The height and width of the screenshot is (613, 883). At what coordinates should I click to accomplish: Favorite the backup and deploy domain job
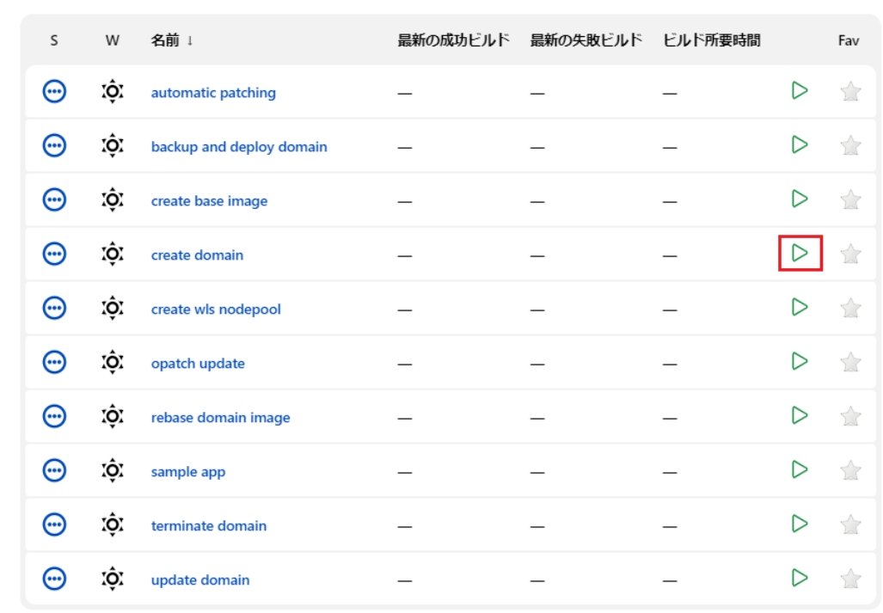point(849,146)
